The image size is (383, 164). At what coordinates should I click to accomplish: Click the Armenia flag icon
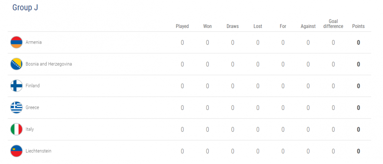[x=16, y=42]
